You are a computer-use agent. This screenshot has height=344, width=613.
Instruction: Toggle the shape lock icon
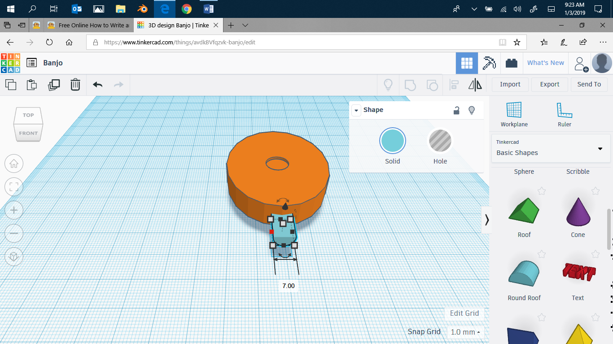(x=456, y=110)
